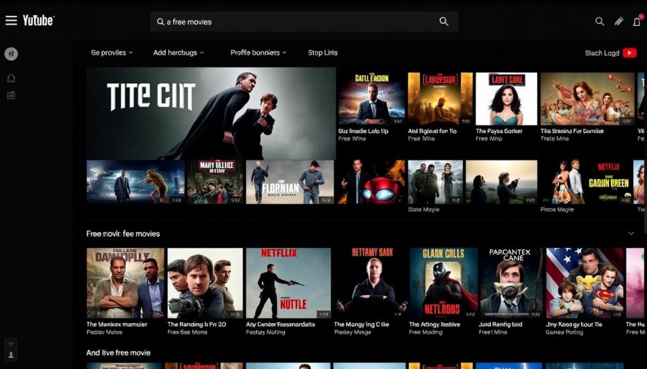Click the Yutube logo
This screenshot has width=647, height=369.
(x=39, y=20)
